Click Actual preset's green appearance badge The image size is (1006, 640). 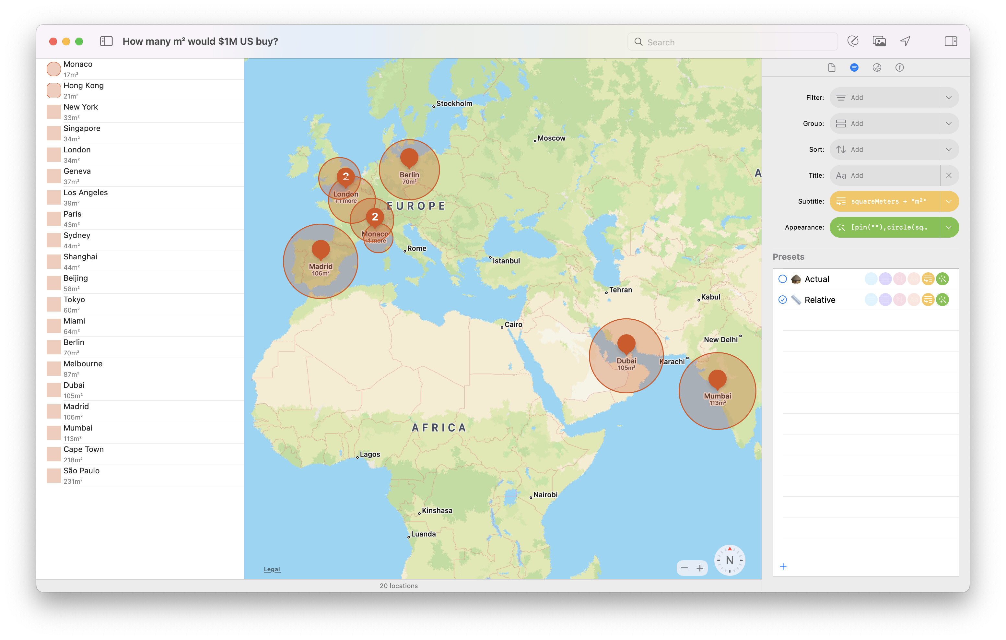tap(942, 279)
